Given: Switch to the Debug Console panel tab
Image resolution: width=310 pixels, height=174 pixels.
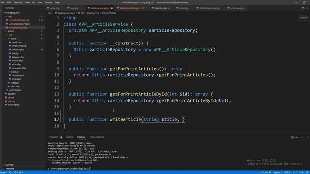Looking at the screenshot, I should [97, 137].
